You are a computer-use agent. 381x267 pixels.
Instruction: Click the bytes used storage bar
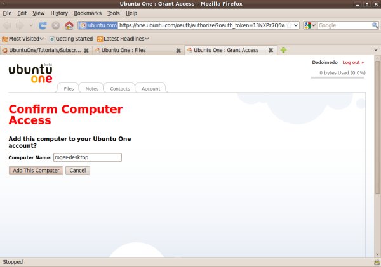click(338, 77)
